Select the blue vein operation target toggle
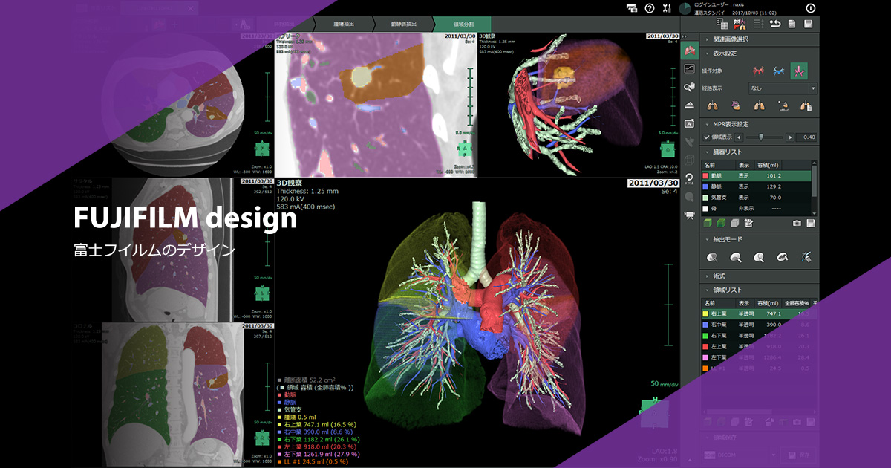Viewport: 891px width, 468px height. tap(779, 71)
